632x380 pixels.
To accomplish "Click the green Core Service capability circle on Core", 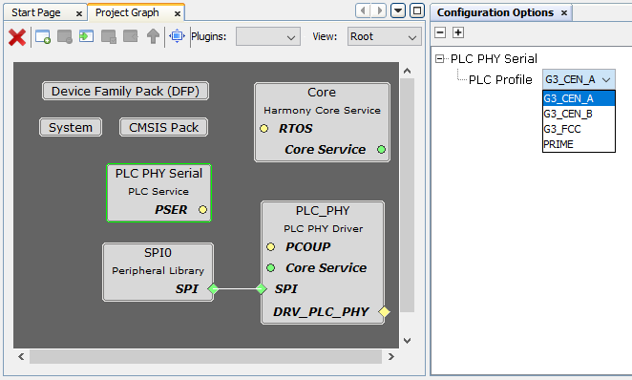I will pyautogui.click(x=381, y=150).
